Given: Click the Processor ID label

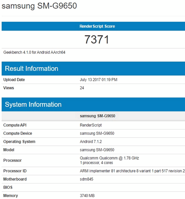Looking at the screenshot, I should (x=15, y=171).
